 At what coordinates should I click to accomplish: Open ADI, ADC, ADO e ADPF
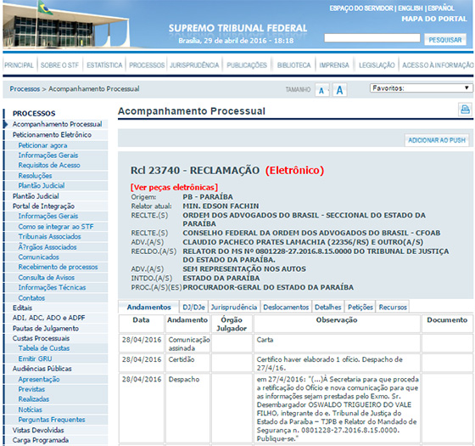tap(48, 318)
